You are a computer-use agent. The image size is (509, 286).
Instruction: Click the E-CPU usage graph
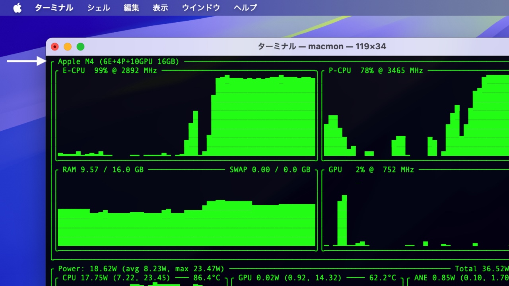(187, 116)
